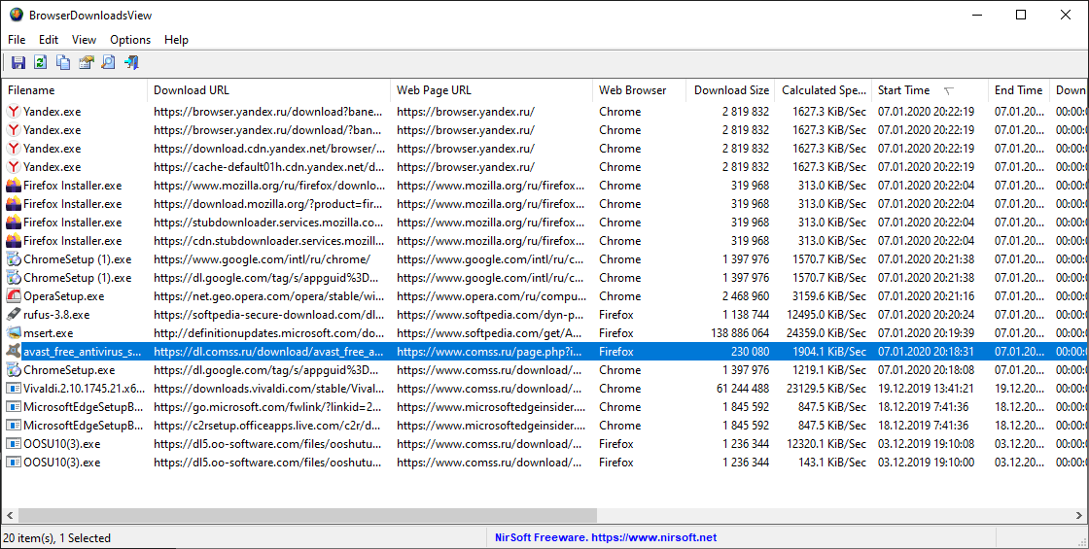Click the Refresh toolbar icon
The height and width of the screenshot is (549, 1089).
click(x=40, y=62)
